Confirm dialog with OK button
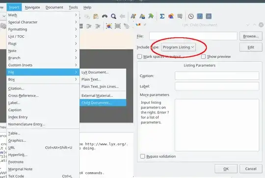The image size is (265, 178). 226,169
